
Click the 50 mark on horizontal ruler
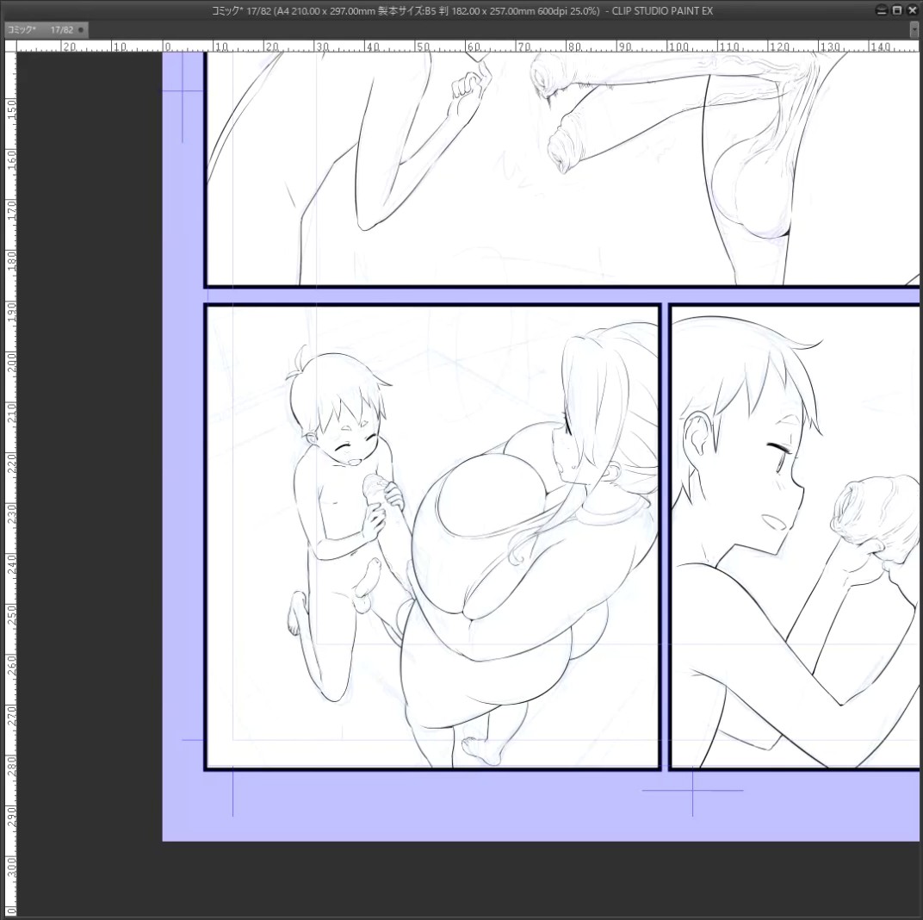[423, 47]
